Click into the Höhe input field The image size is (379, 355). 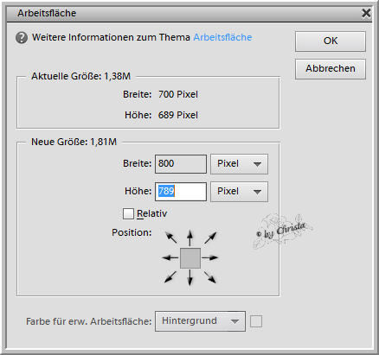click(x=181, y=192)
